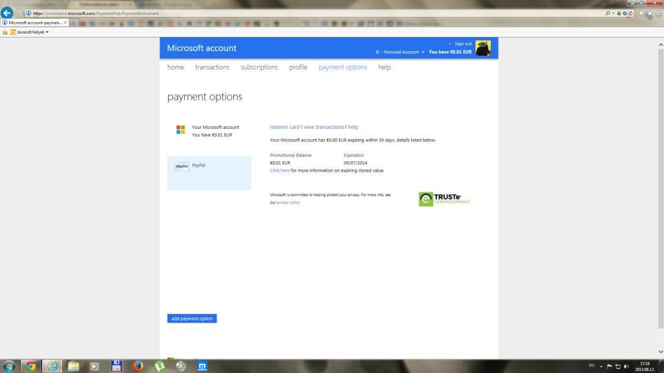
Task: Expand the IE - Personal Account dropdown
Action: 399,52
